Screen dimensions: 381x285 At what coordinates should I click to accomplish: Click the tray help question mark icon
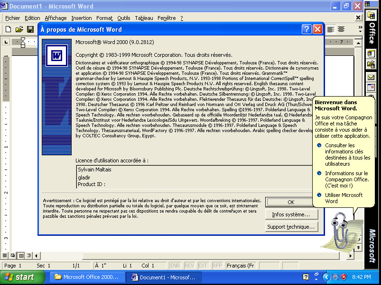pos(306,277)
